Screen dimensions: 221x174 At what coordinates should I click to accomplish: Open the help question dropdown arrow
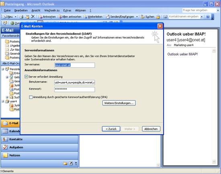pos(218,10)
